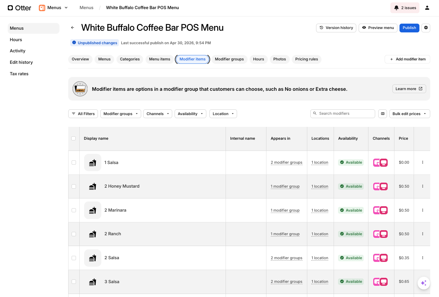439x297 pixels.
Task: Open row options for 2 Ranch
Action: pyautogui.click(x=422, y=234)
